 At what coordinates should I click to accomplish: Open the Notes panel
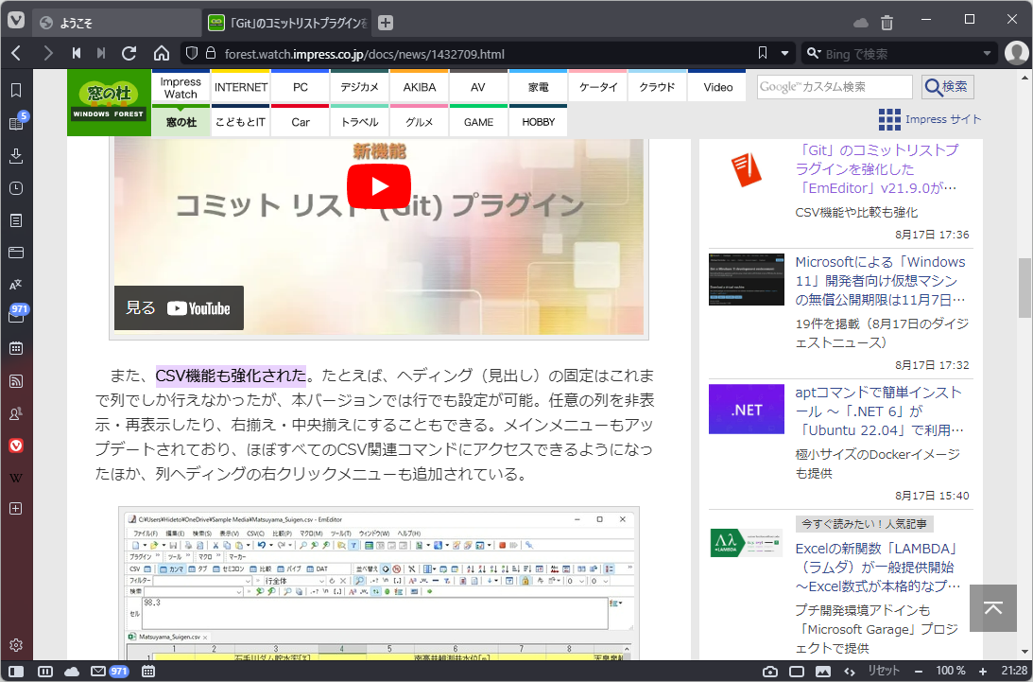click(x=15, y=219)
